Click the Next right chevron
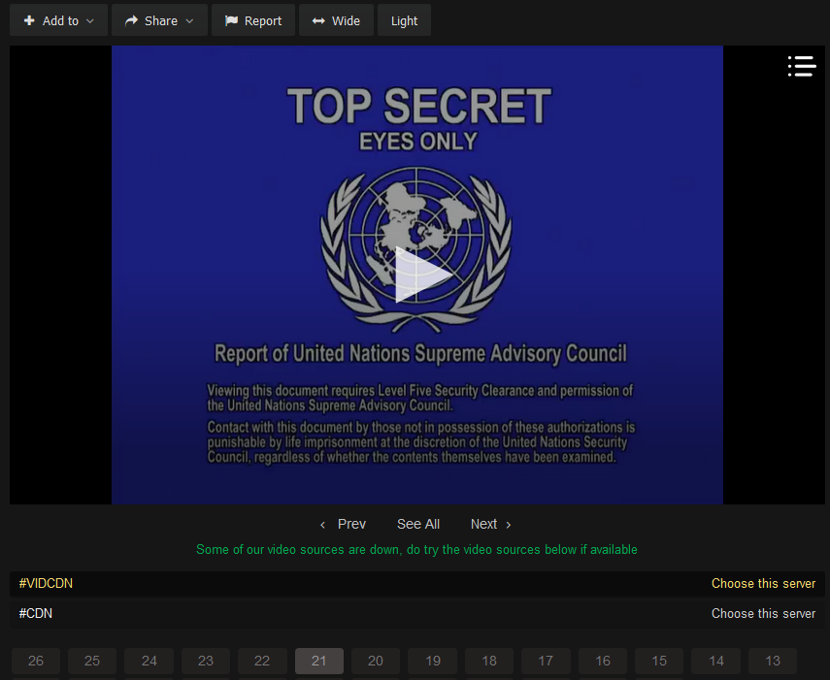This screenshot has width=830, height=680. coord(508,525)
